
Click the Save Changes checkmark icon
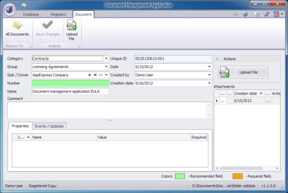(47, 25)
